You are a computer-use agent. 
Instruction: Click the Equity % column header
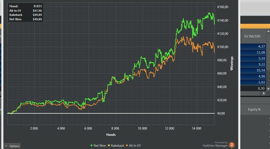(x=254, y=109)
